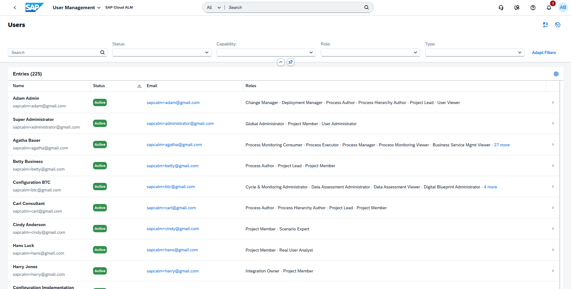The height and width of the screenshot is (289, 571).
Task: Select the name Cindy Anderson
Action: coord(29,225)
